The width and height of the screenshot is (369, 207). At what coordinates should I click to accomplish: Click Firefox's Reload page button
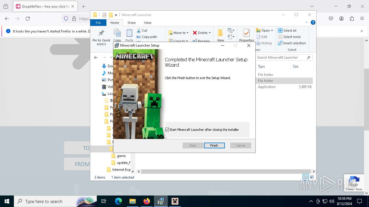28,18
